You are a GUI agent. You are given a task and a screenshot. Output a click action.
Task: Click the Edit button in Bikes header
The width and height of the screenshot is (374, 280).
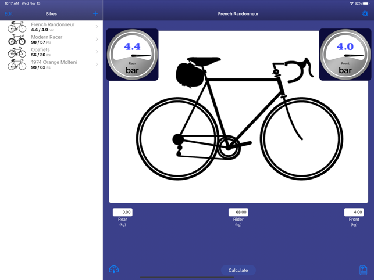(8, 14)
